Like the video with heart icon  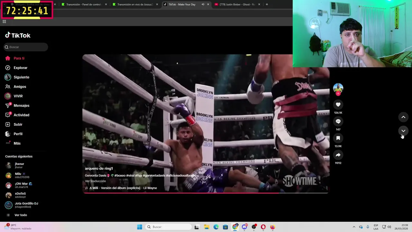[338, 104]
